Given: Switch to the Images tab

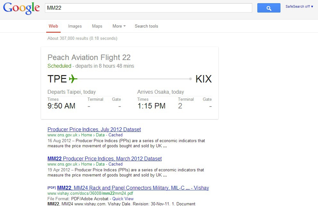Looking at the screenshot, I should (75, 26).
